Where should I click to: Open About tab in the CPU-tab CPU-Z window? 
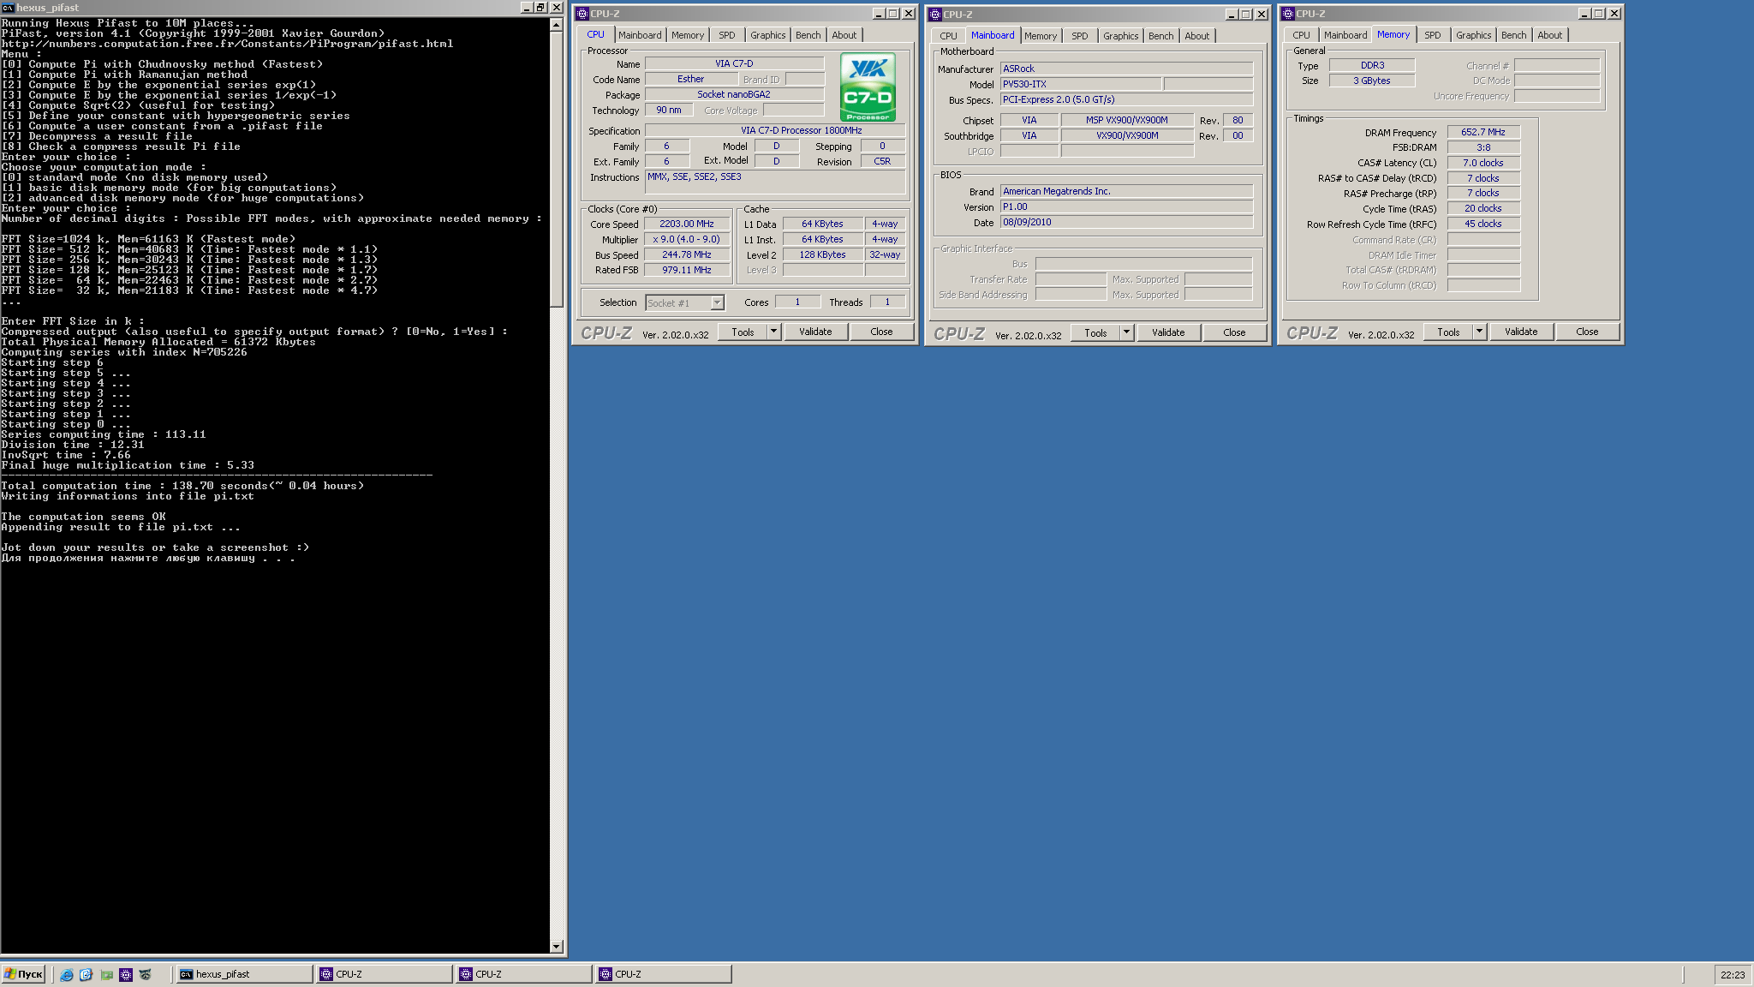click(844, 35)
